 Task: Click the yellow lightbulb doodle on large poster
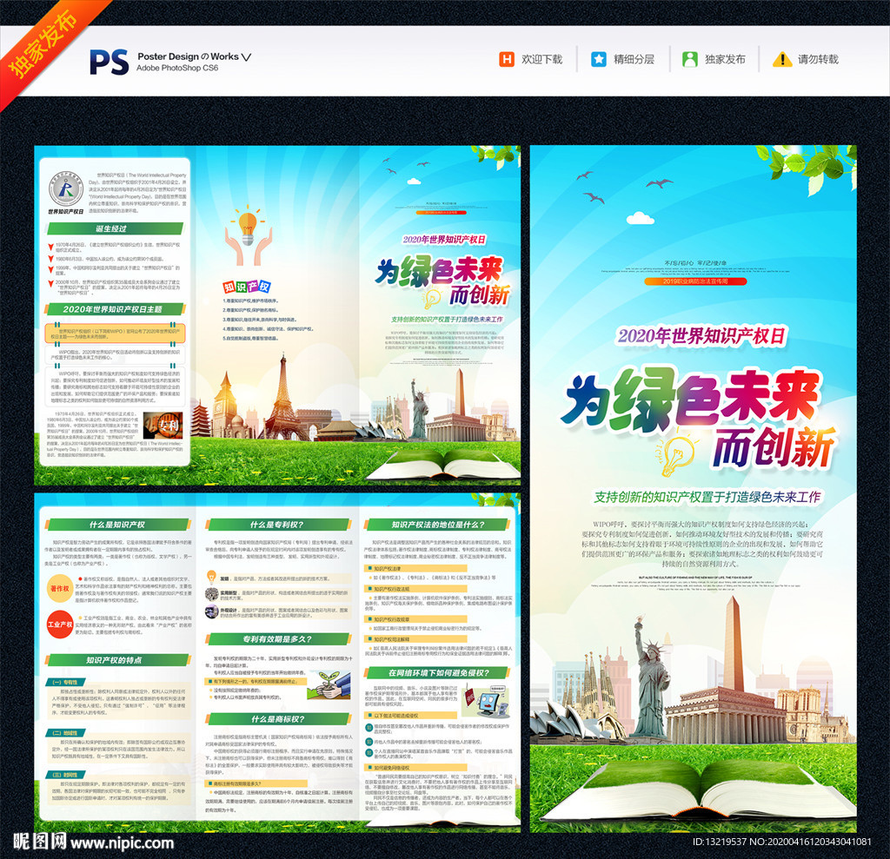tap(678, 455)
